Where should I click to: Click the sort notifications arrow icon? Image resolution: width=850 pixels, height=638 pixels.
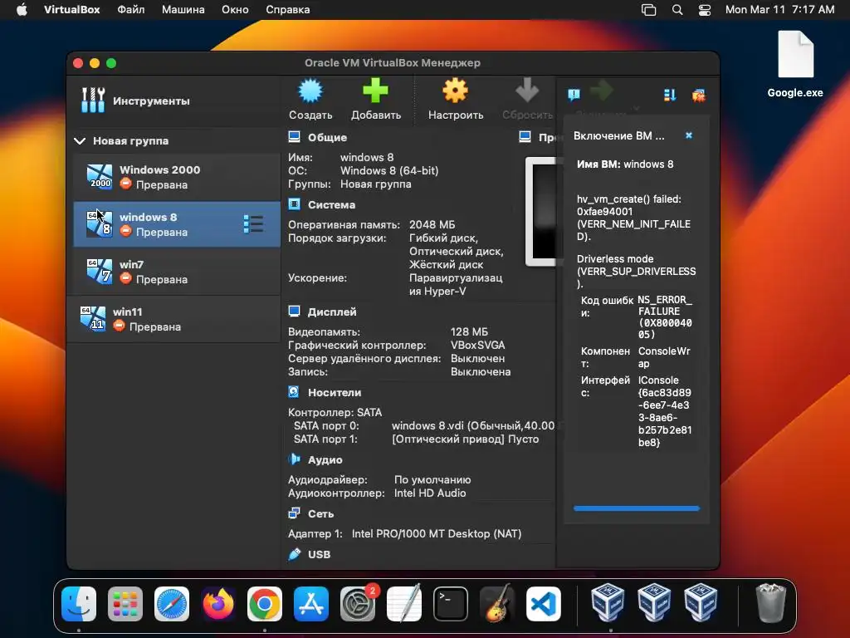tap(670, 96)
